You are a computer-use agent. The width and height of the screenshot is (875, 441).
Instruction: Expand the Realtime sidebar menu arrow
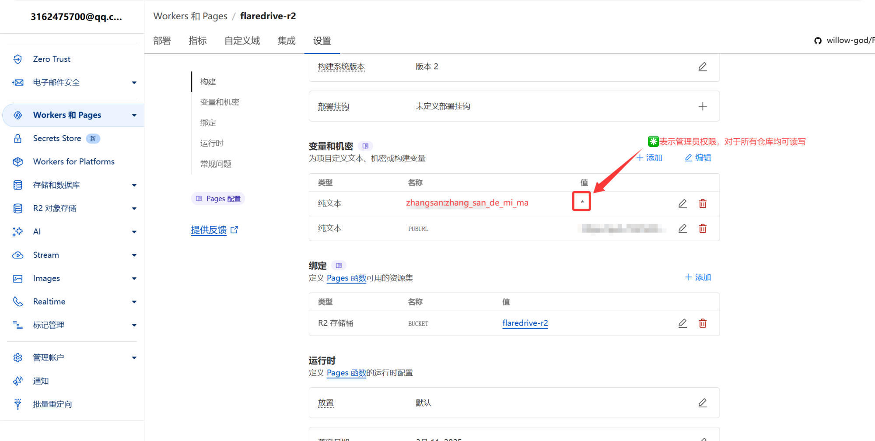click(x=134, y=301)
